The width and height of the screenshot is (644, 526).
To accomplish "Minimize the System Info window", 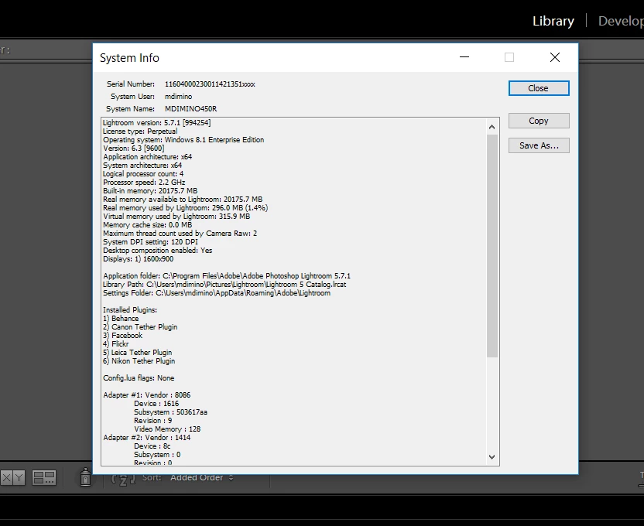I will coord(464,57).
